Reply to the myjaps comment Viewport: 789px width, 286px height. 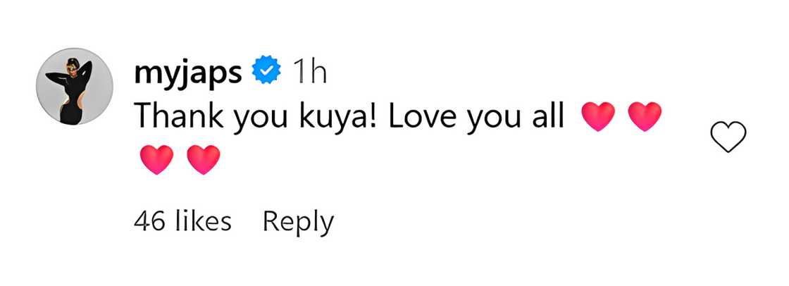[x=298, y=221]
